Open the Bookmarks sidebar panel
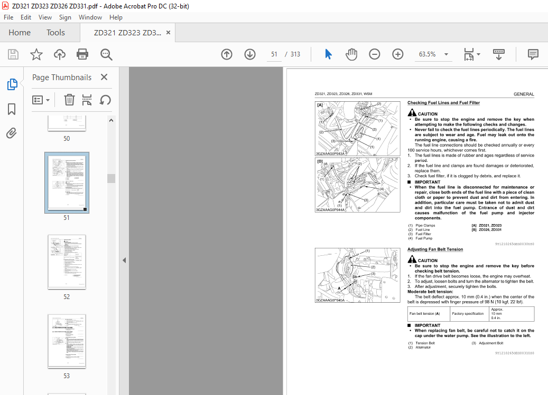 click(12, 109)
